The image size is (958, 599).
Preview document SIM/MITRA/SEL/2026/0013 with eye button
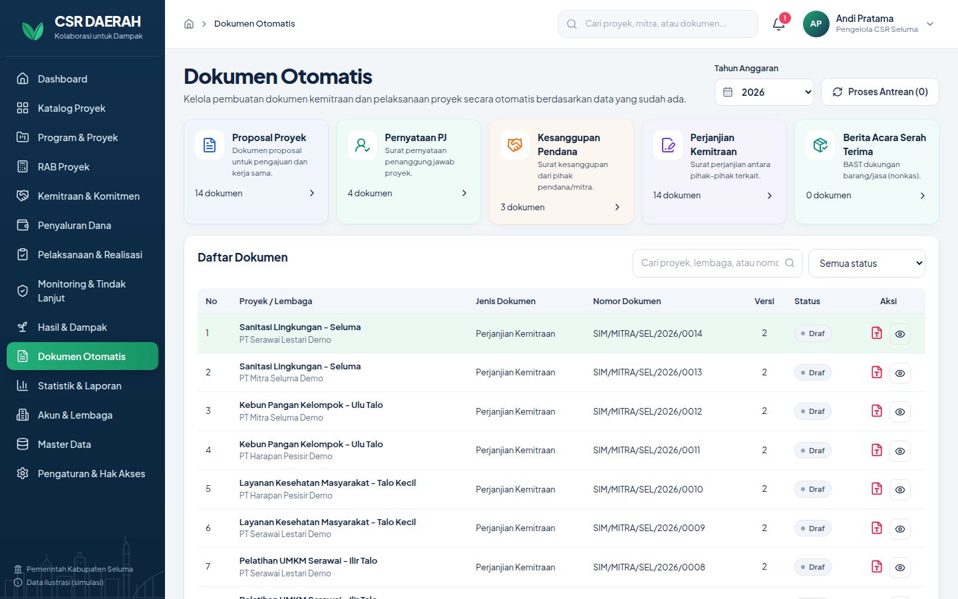click(x=900, y=373)
